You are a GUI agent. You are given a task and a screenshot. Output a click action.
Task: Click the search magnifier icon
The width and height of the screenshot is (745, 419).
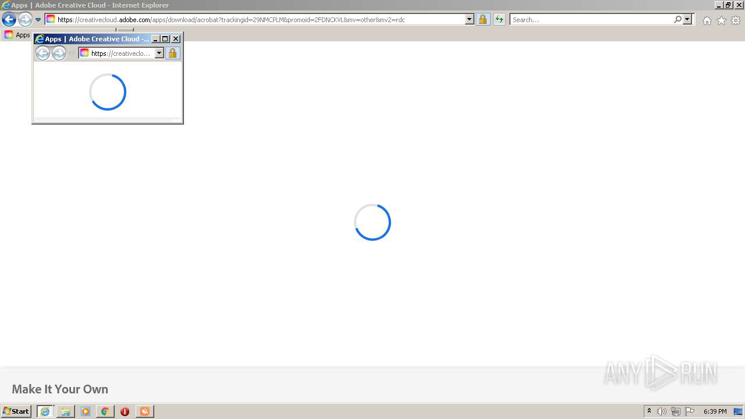(677, 19)
